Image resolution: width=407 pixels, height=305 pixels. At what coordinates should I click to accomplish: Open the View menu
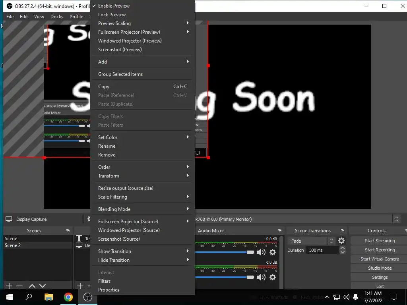pyautogui.click(x=39, y=17)
